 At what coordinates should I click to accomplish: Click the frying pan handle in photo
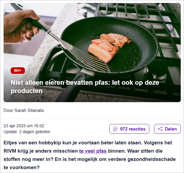[x=71, y=87]
